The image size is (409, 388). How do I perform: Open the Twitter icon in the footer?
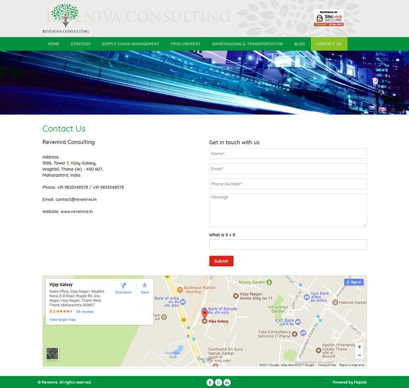point(218,382)
